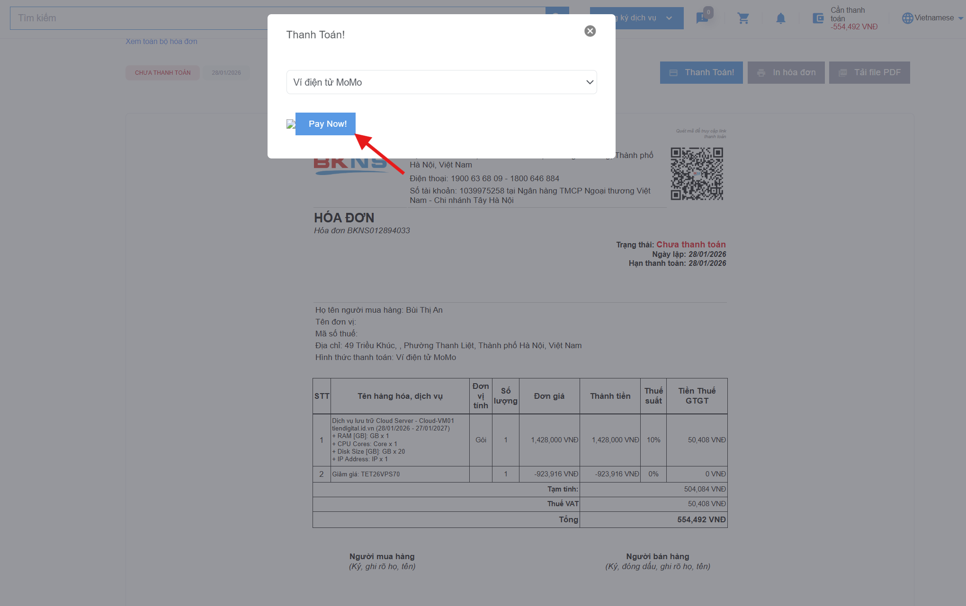Close the Thanh Toán payment dialog
Viewport: 966px width, 606px height.
point(590,31)
